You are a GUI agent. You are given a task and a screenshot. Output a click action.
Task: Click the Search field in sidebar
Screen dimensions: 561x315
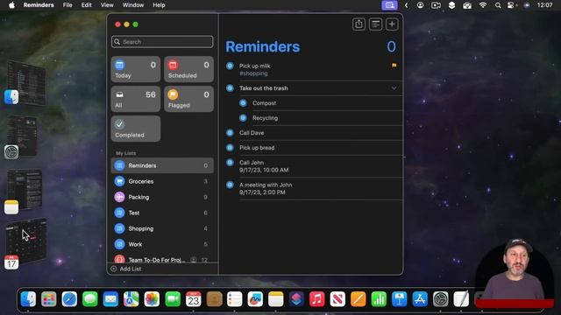162,42
